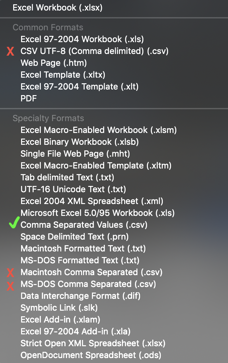This screenshot has width=228, height=363.
Task: Select Excel 2004 XML Spreadsheet (.xml)
Action: [x=92, y=201]
